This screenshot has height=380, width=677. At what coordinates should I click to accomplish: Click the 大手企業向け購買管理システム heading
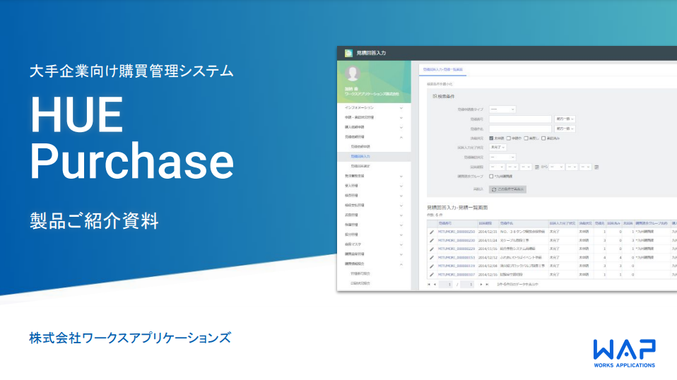[x=131, y=71]
